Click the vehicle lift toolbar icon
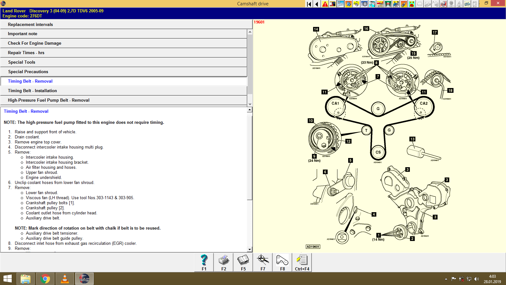 tap(388, 4)
